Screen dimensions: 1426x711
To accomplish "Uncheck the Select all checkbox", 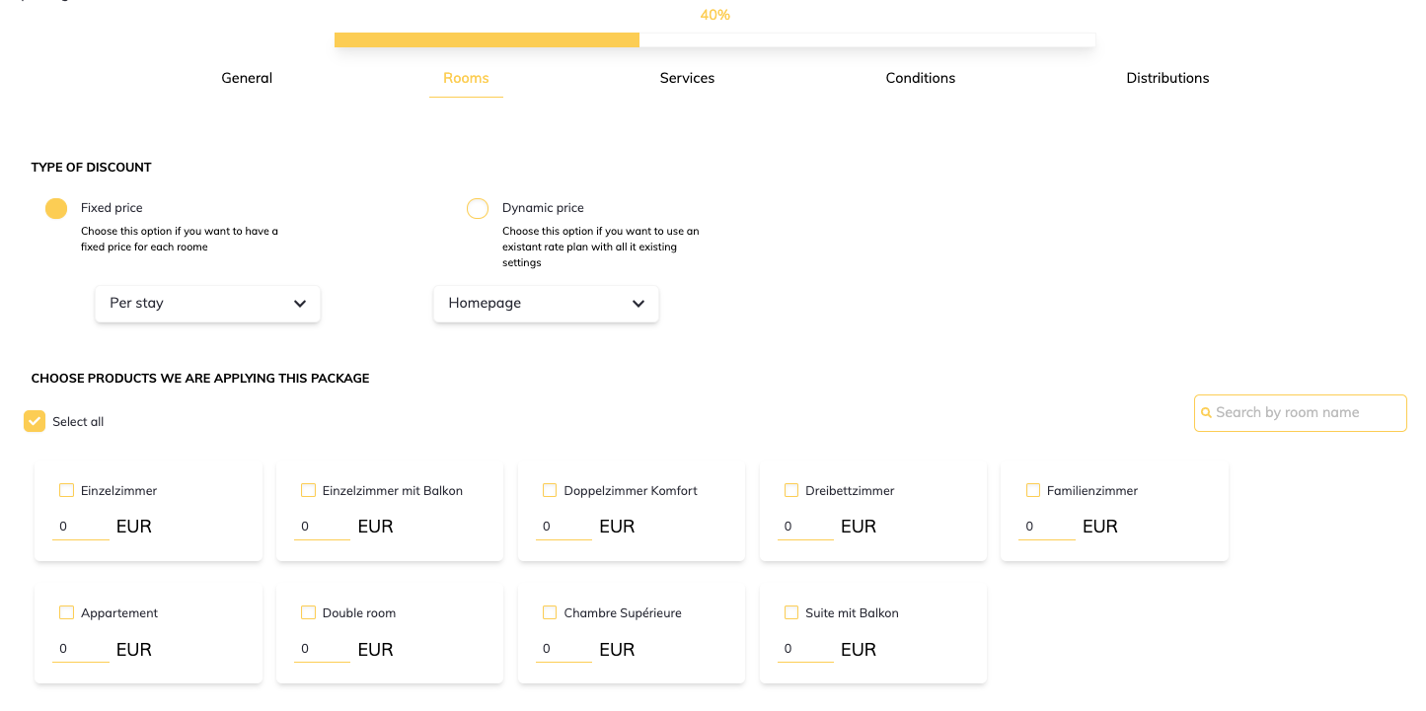I will pyautogui.click(x=35, y=421).
